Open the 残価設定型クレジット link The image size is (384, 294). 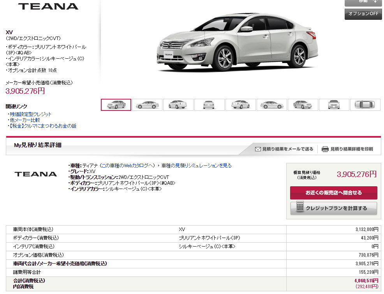coord(31,114)
